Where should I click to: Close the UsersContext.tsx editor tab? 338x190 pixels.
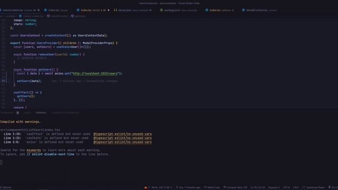click(x=39, y=10)
